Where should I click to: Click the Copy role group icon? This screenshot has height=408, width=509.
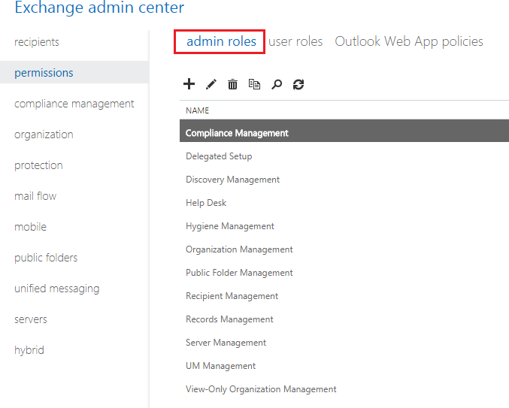(x=254, y=84)
